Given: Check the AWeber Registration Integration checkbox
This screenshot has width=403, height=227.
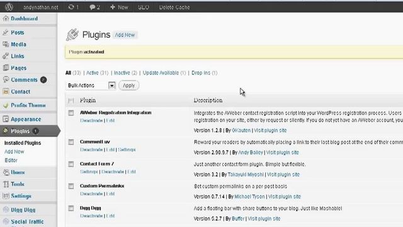Looking at the screenshot, I should tap(71, 113).
